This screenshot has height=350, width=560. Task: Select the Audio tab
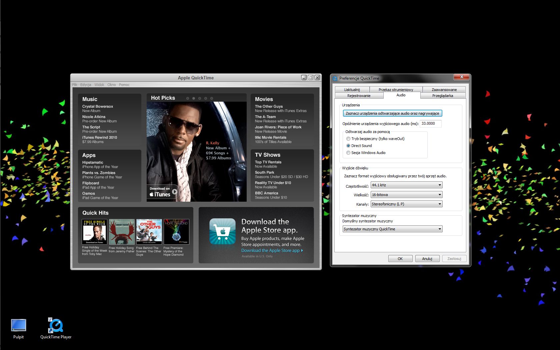click(x=401, y=95)
